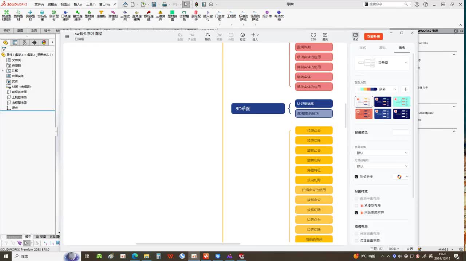The image size is (466, 261).
Task: Toggle the 彩虹分支 checkbox
Action: tap(356, 177)
